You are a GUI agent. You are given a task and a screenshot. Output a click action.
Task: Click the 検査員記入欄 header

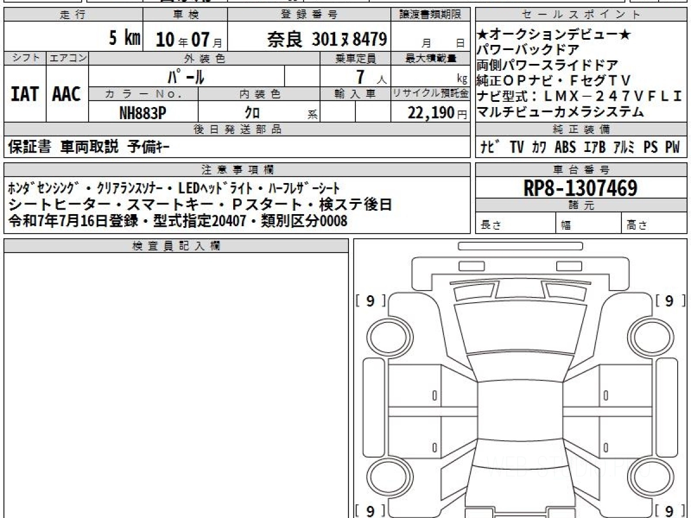coord(176,246)
